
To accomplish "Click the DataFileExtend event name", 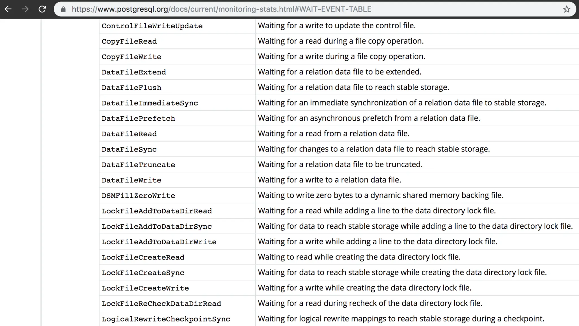I will (134, 72).
